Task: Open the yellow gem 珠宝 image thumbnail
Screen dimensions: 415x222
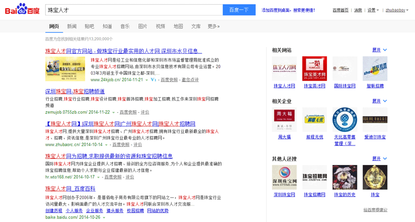Action: coord(375,177)
